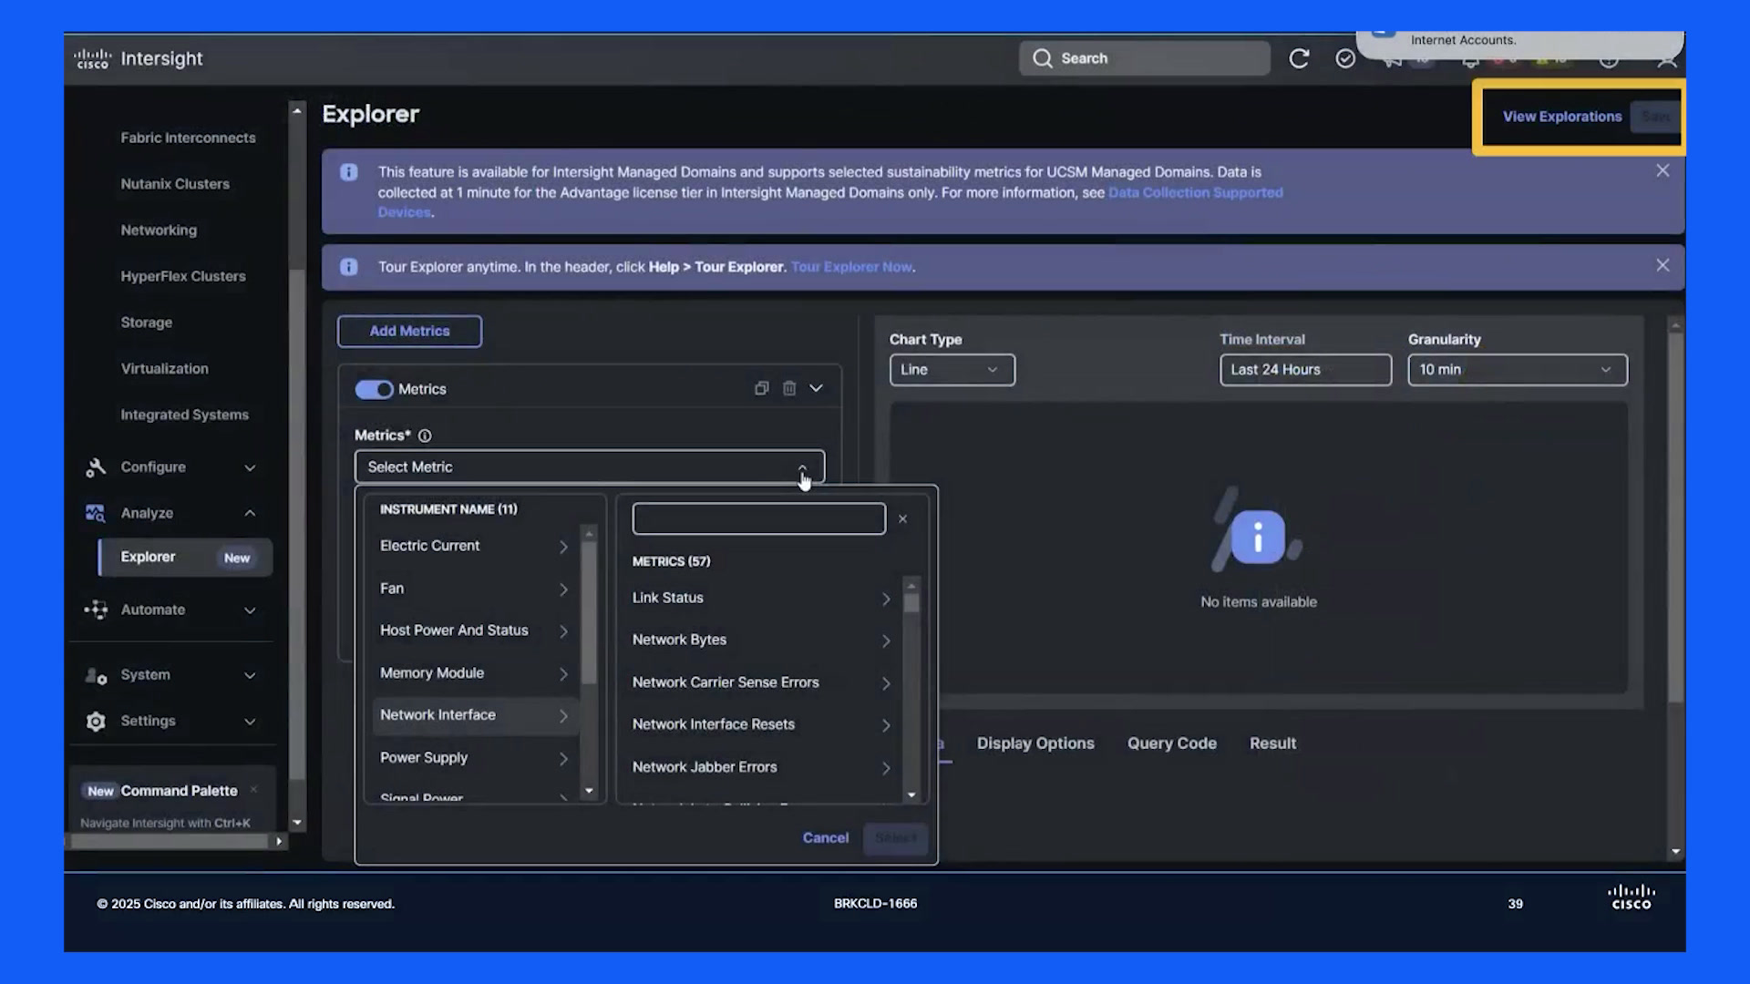Screen dimensions: 1750x984
Task: Click the header Search field
Action: [x=1145, y=58]
